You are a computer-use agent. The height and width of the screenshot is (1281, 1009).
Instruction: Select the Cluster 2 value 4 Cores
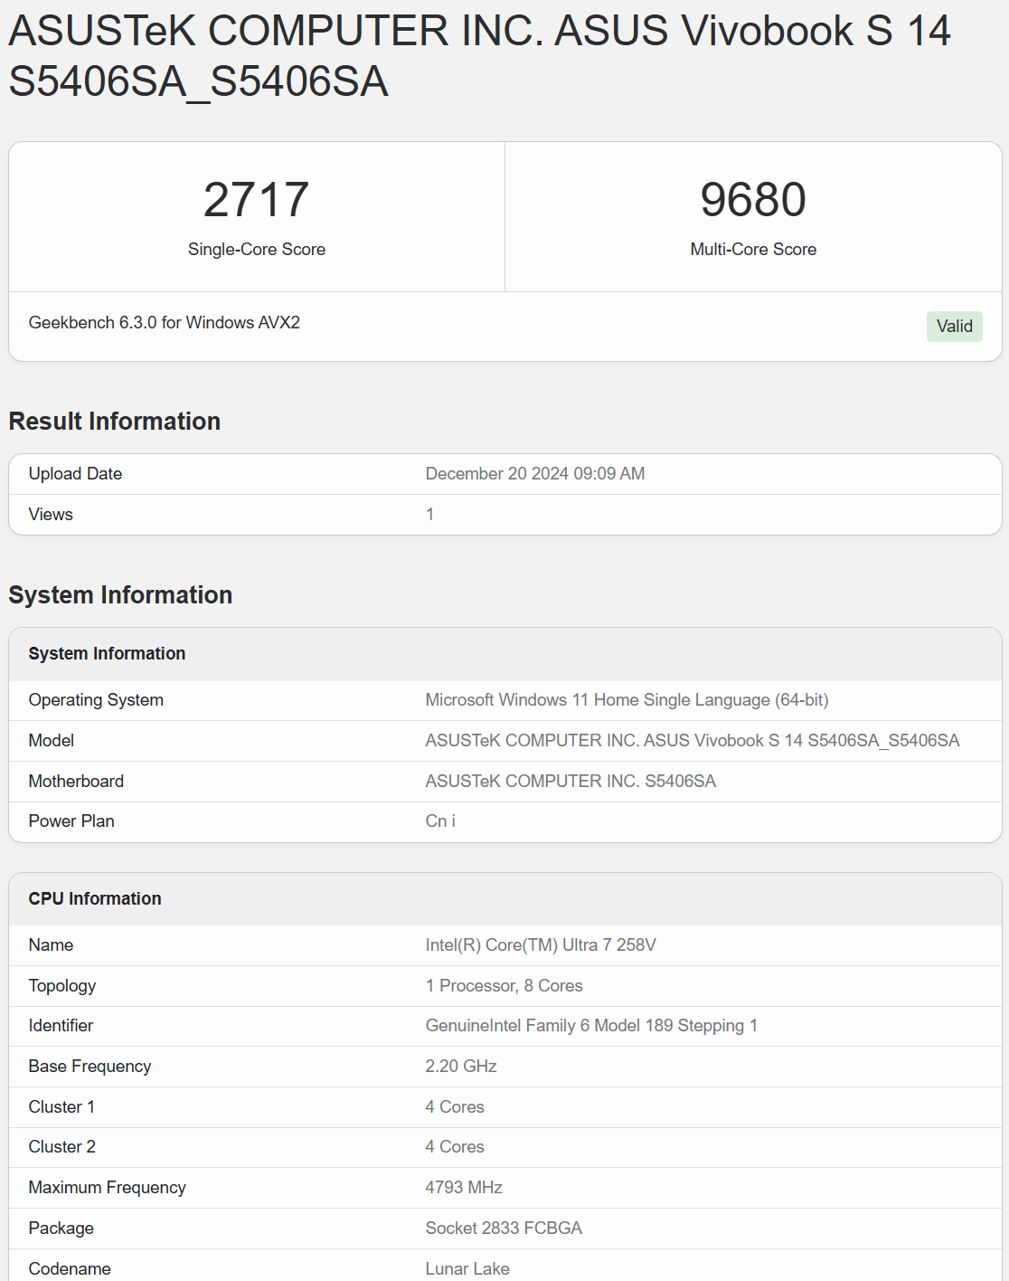(455, 1147)
